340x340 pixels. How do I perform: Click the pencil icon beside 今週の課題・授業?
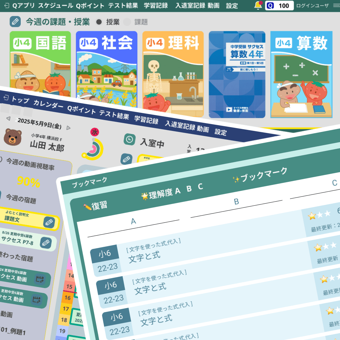pos(15,22)
